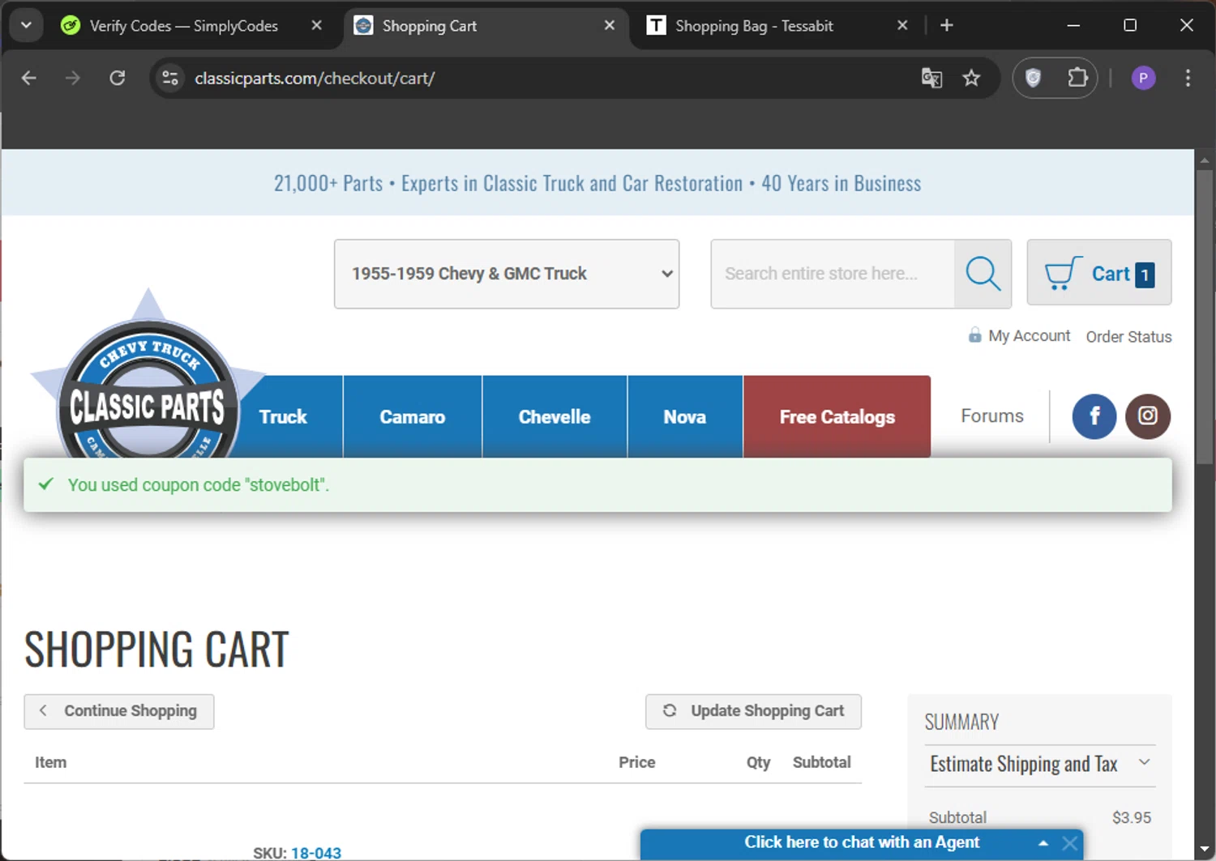1216x861 pixels.
Task: Bookmark this page with star icon
Action: point(971,78)
